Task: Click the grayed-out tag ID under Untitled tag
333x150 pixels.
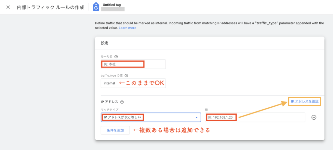Action: click(113, 10)
